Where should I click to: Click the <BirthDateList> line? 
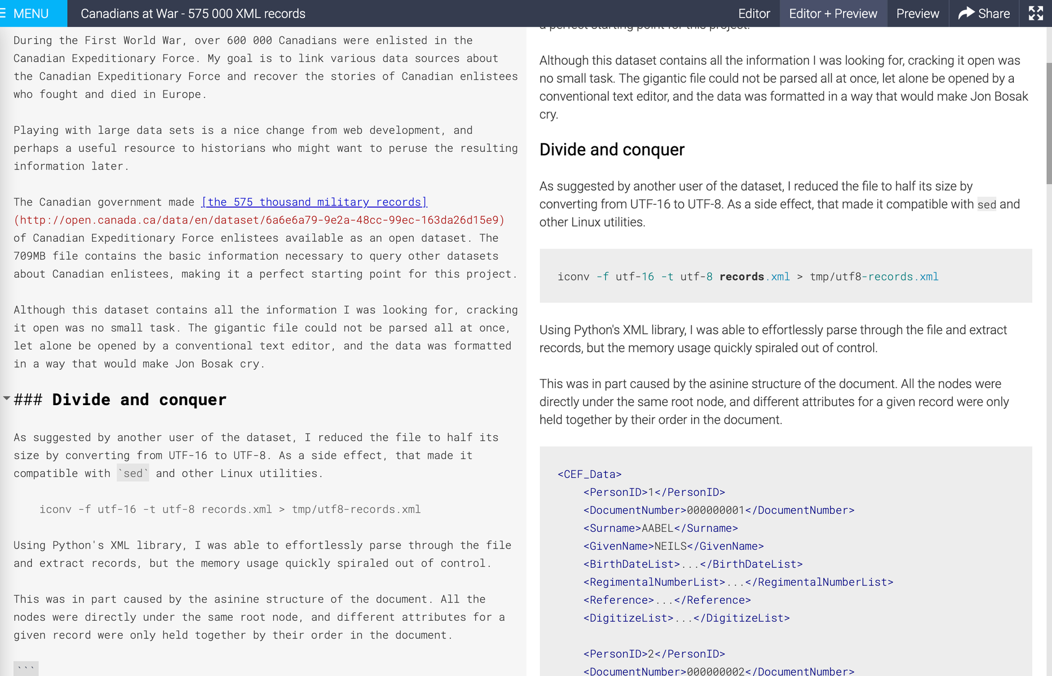(693, 564)
